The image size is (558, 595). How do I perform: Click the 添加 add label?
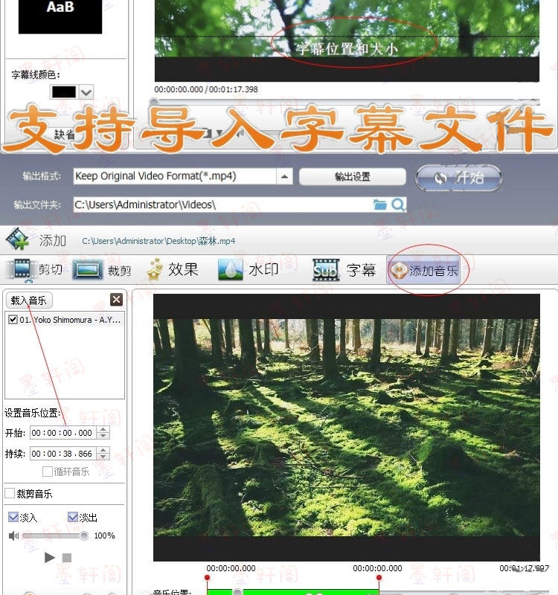[52, 240]
